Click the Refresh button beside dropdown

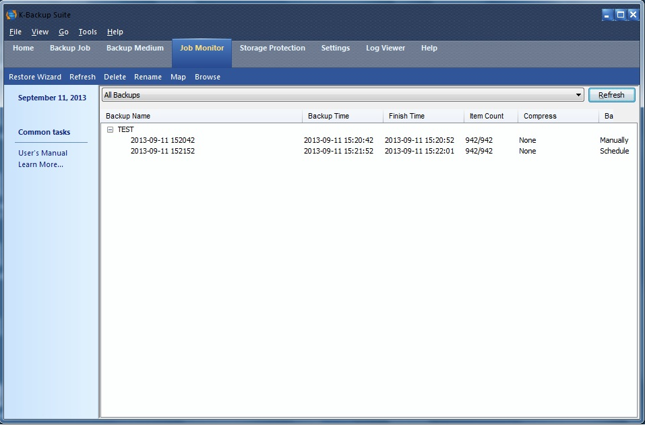(x=611, y=96)
